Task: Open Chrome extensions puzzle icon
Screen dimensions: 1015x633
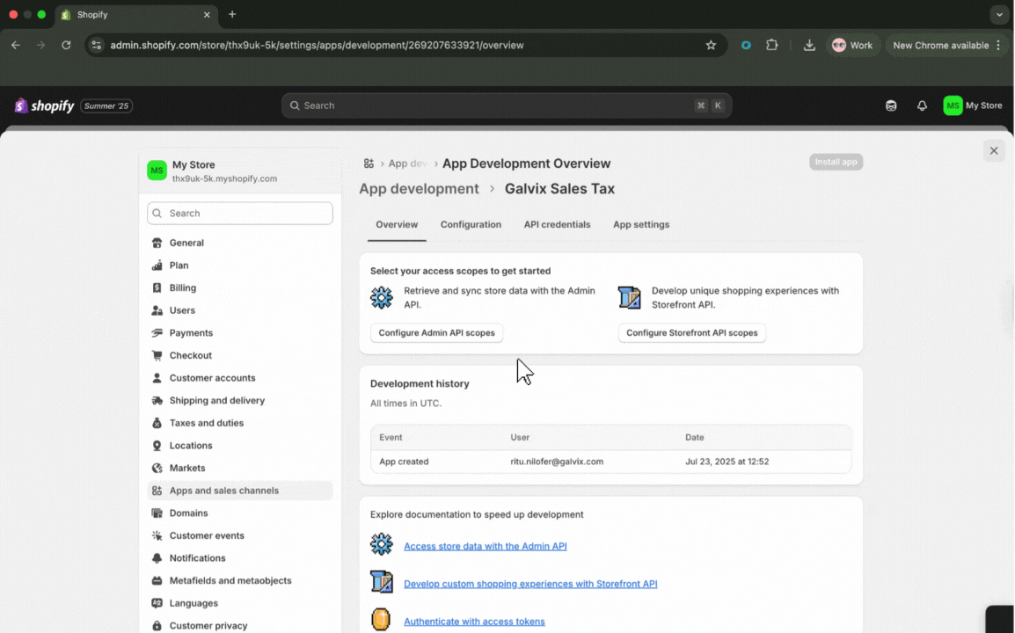Action: click(771, 46)
